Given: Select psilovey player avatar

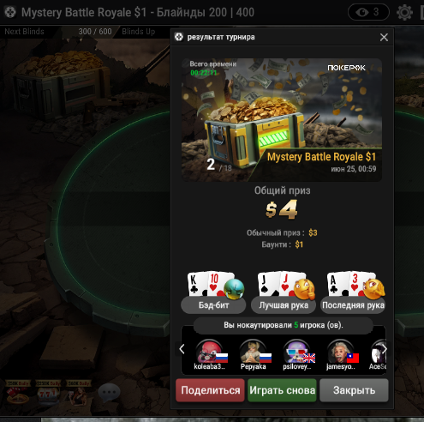Looking at the screenshot, I should 296,352.
